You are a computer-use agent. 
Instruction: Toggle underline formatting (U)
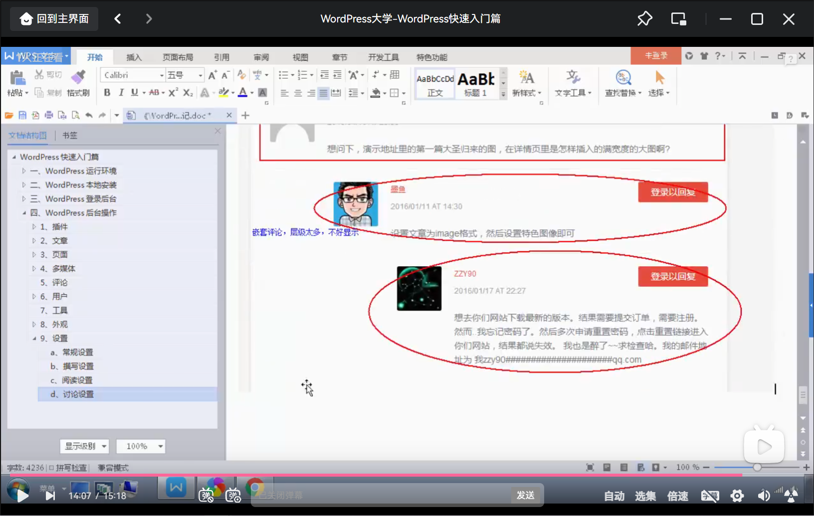[135, 92]
